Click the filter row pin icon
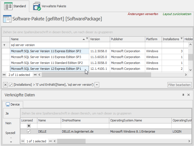The height and width of the screenshot is (146, 194). [4, 45]
